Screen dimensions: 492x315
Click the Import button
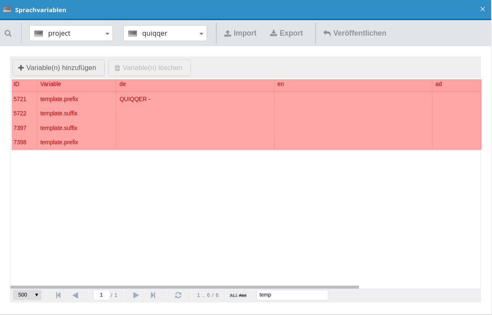click(240, 33)
